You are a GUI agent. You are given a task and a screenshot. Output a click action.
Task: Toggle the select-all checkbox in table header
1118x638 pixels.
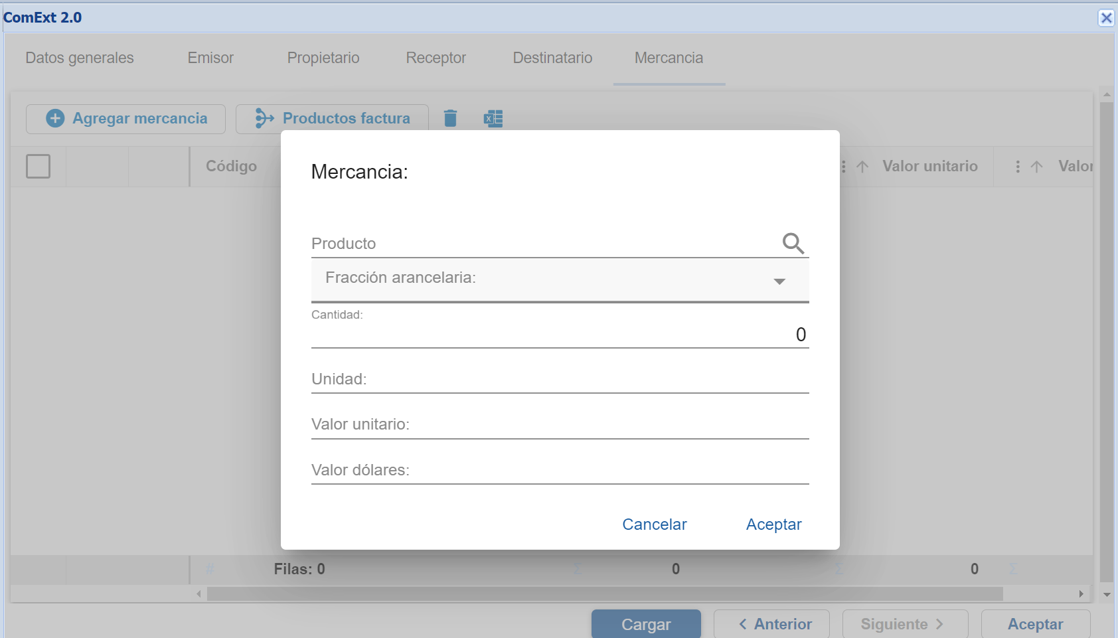coord(38,166)
